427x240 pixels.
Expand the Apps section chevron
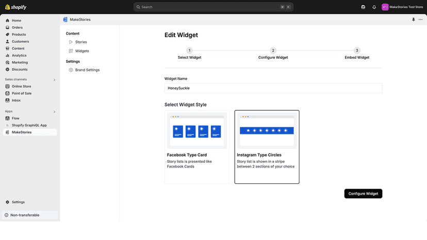tap(55, 112)
